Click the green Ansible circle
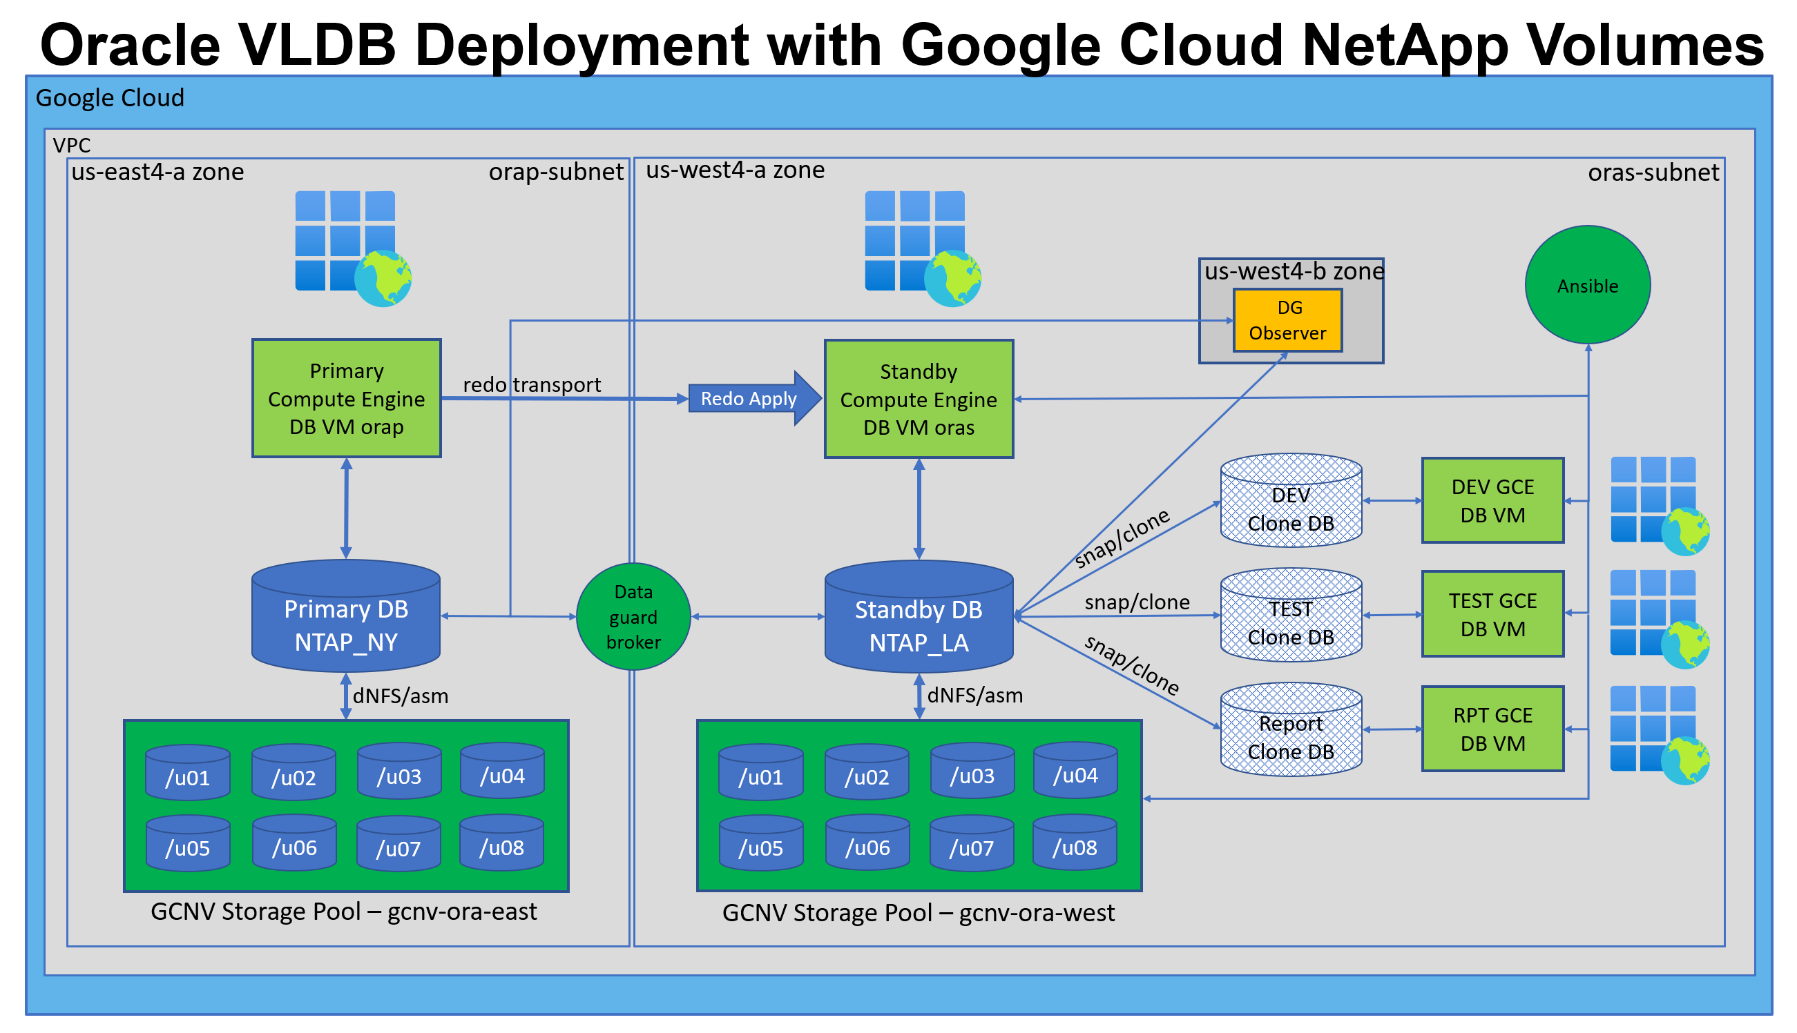Screen dimensions: 1797x1033 click(1587, 285)
